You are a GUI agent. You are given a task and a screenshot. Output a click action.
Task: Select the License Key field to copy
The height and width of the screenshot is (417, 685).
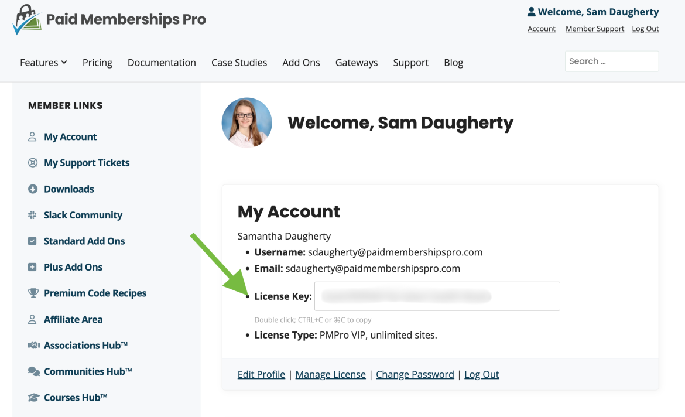coord(437,296)
